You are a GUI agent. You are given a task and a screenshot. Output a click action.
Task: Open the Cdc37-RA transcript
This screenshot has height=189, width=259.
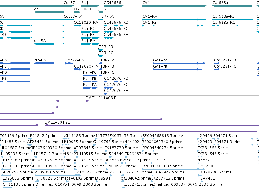pyautogui.click(x=68, y=19)
